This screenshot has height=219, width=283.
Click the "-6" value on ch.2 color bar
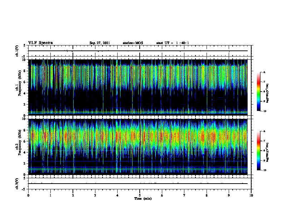point(264,131)
